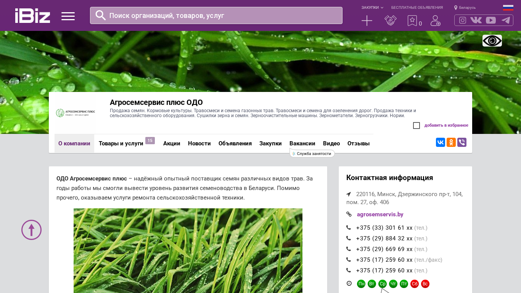Select the О компании tab
This screenshot has height=293, width=521.
(74, 143)
